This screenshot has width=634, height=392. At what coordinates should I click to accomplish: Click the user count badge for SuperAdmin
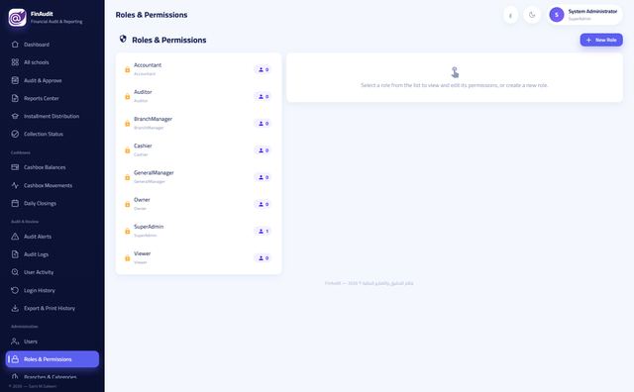(264, 232)
